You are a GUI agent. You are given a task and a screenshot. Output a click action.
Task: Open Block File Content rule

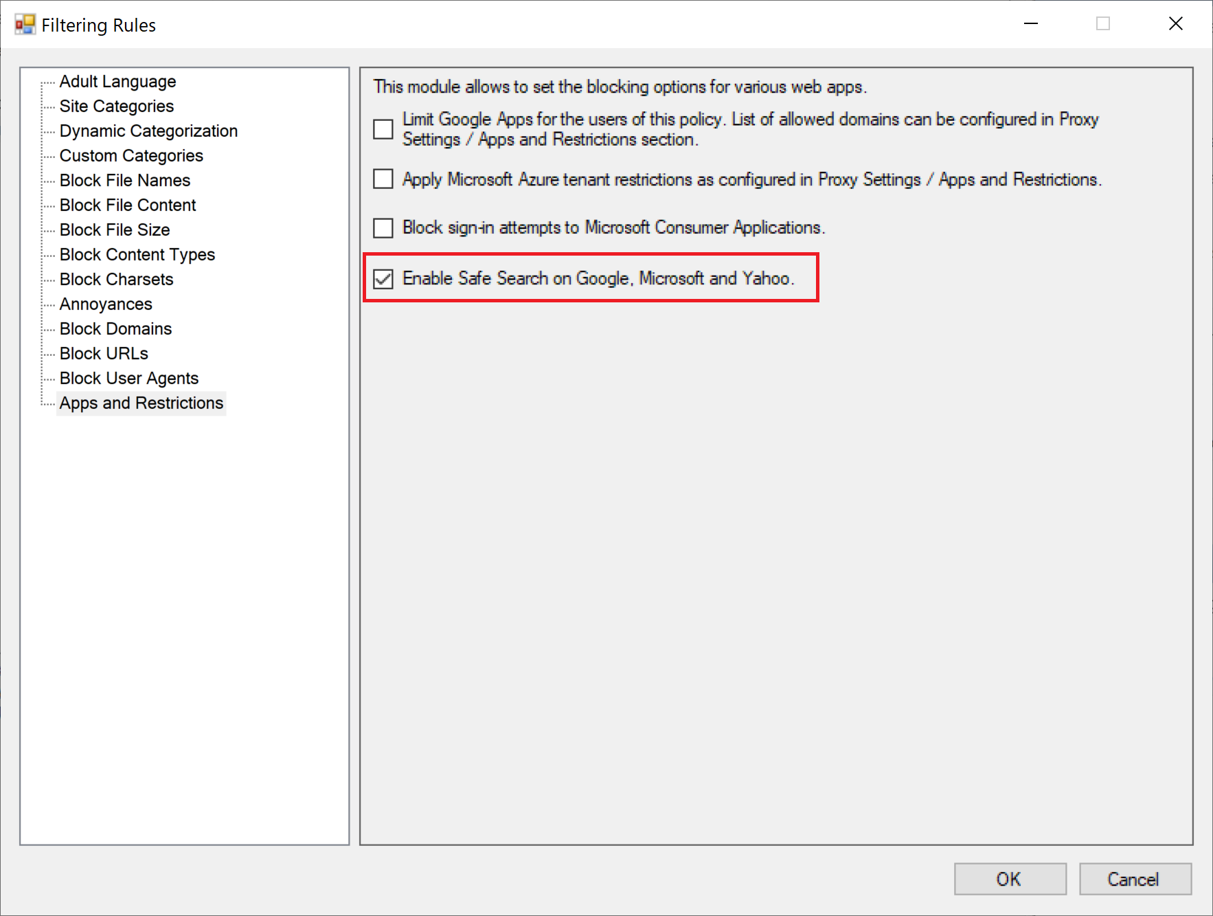point(128,205)
